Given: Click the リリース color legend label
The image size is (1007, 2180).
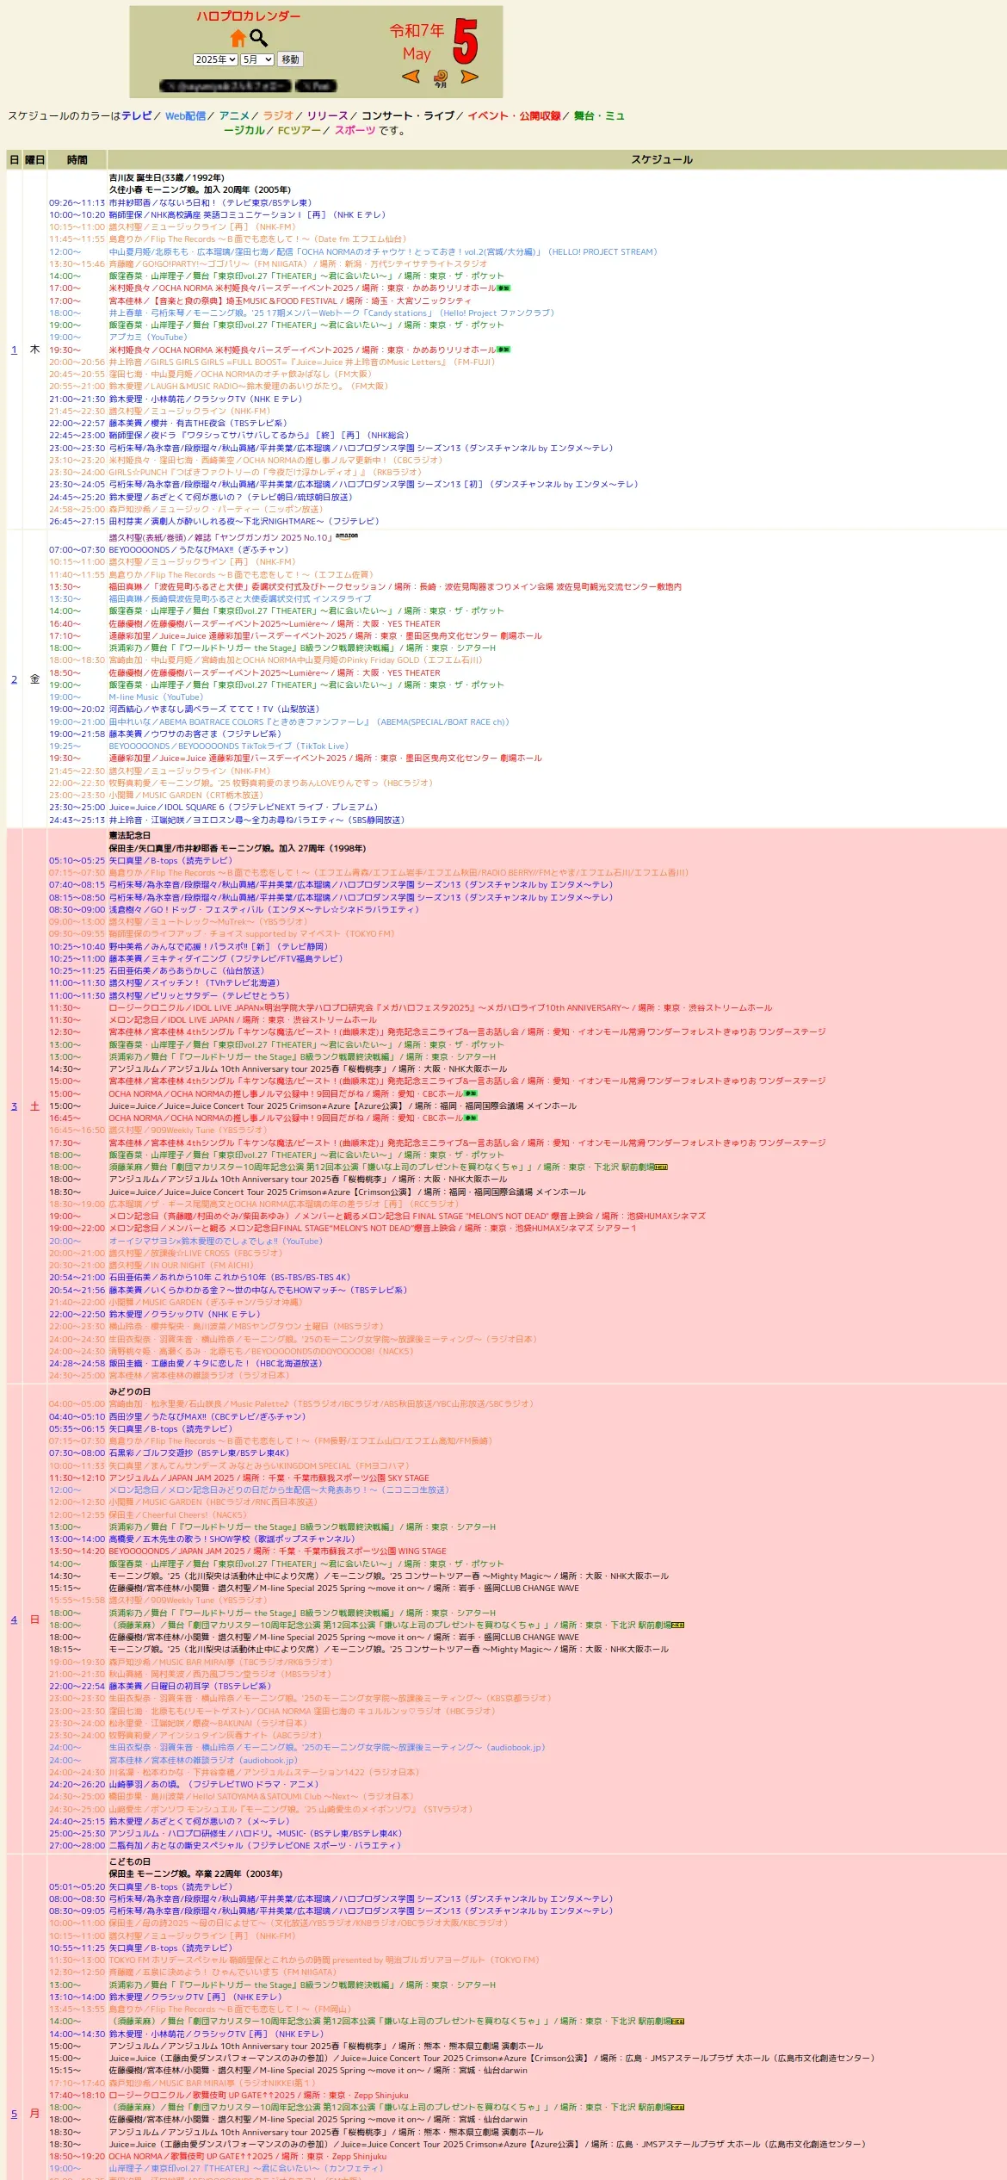Looking at the screenshot, I should tap(328, 115).
